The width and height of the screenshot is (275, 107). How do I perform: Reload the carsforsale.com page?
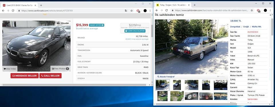13,11
